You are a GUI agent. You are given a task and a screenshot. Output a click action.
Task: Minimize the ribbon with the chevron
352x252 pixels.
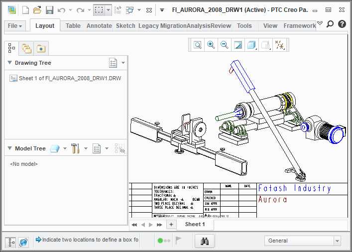point(320,23)
